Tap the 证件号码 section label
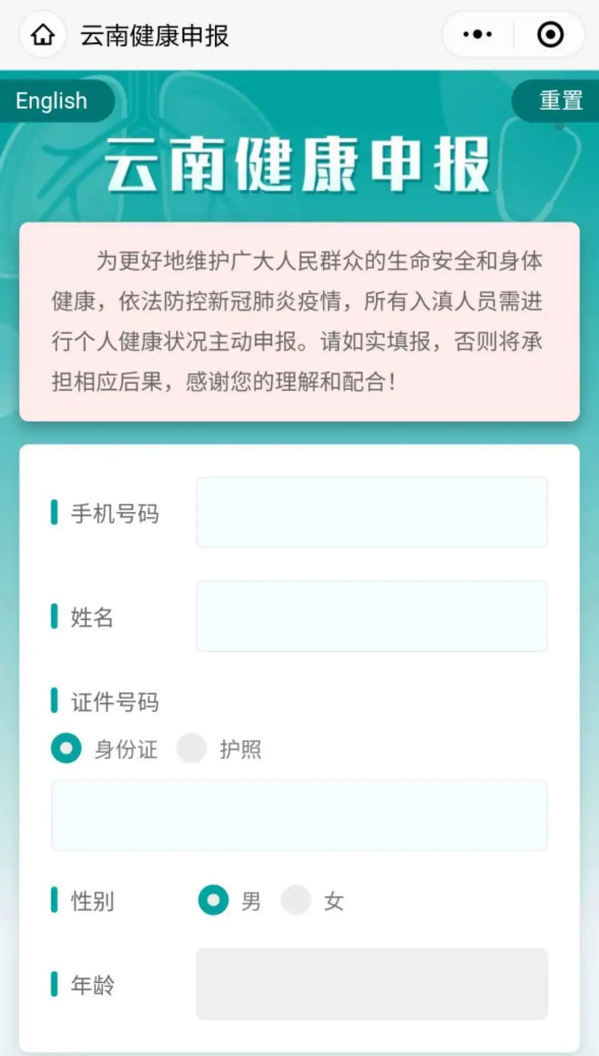 [x=115, y=702]
